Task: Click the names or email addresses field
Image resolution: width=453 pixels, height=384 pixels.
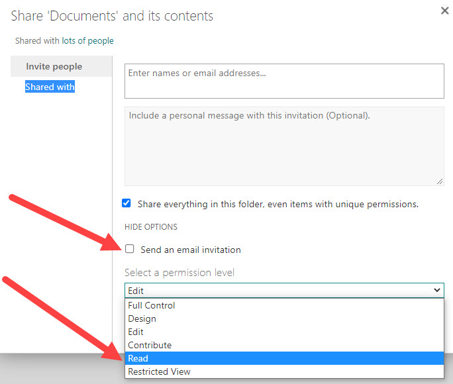Action: pos(284,81)
